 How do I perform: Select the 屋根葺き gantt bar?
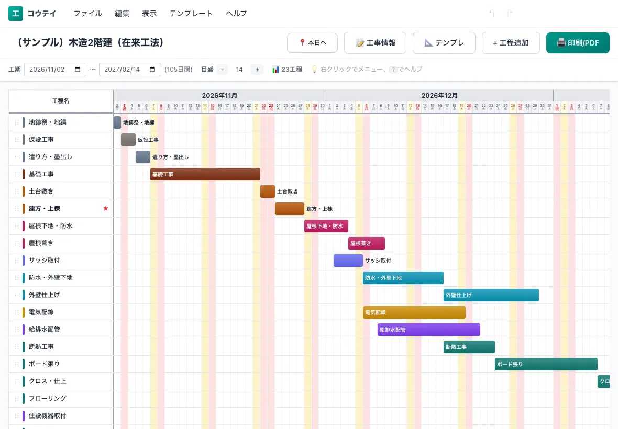point(366,243)
